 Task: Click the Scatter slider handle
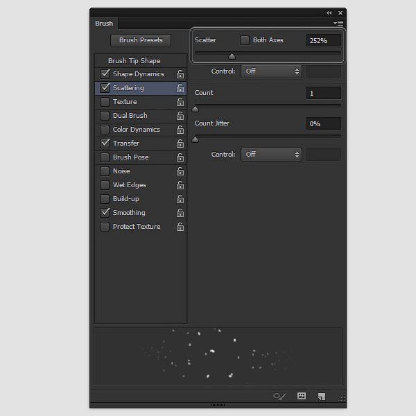(232, 56)
